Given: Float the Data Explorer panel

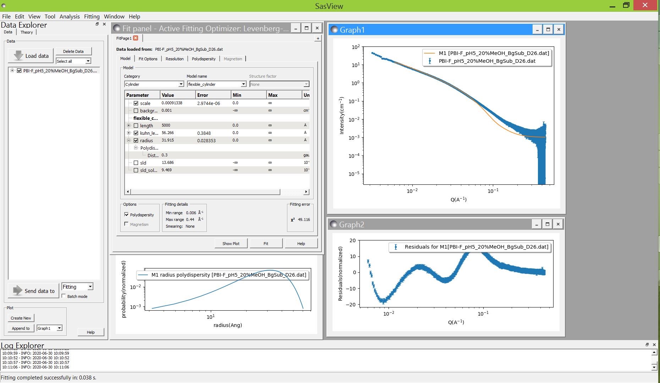Looking at the screenshot, I should pyautogui.click(x=97, y=24).
